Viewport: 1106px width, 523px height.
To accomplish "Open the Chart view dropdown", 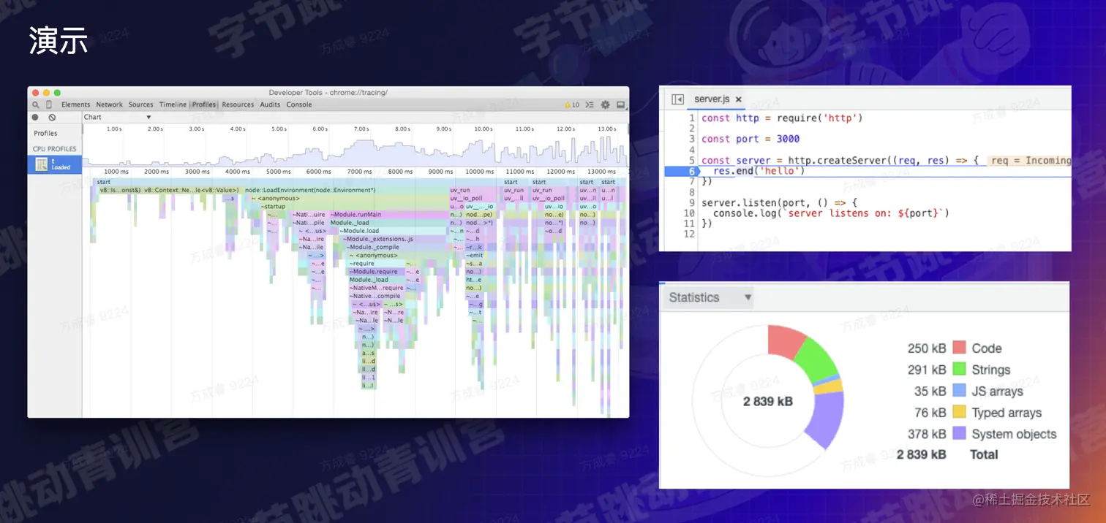I will (117, 118).
